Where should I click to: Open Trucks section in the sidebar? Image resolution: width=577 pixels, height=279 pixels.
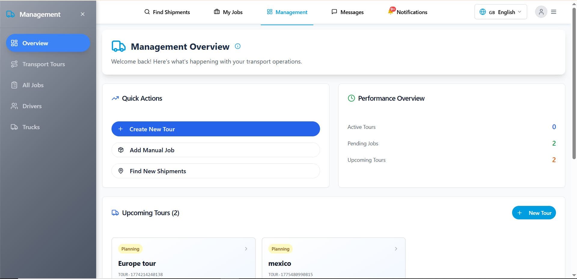pos(48,127)
